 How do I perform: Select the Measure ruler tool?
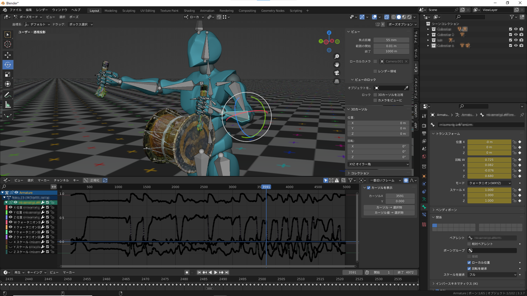click(8, 105)
